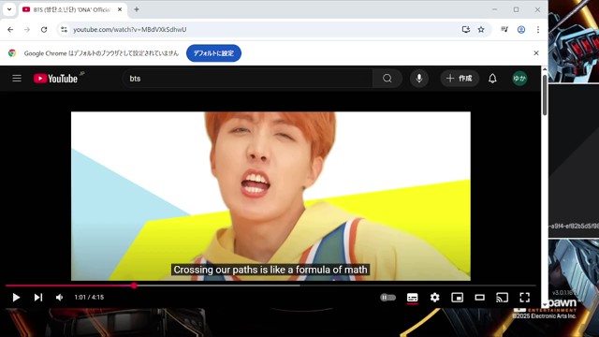This screenshot has width=599, height=337.
Task: Reload the current page
Action: point(44,29)
